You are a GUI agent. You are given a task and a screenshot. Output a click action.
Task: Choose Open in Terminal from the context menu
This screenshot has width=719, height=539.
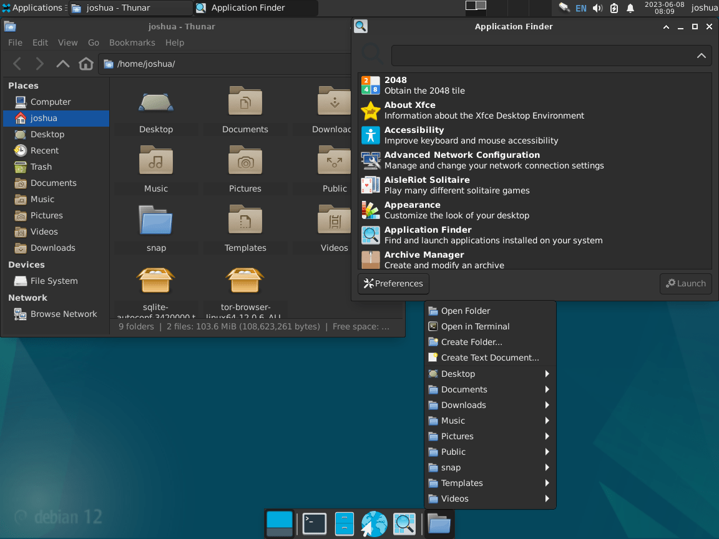[x=476, y=326]
